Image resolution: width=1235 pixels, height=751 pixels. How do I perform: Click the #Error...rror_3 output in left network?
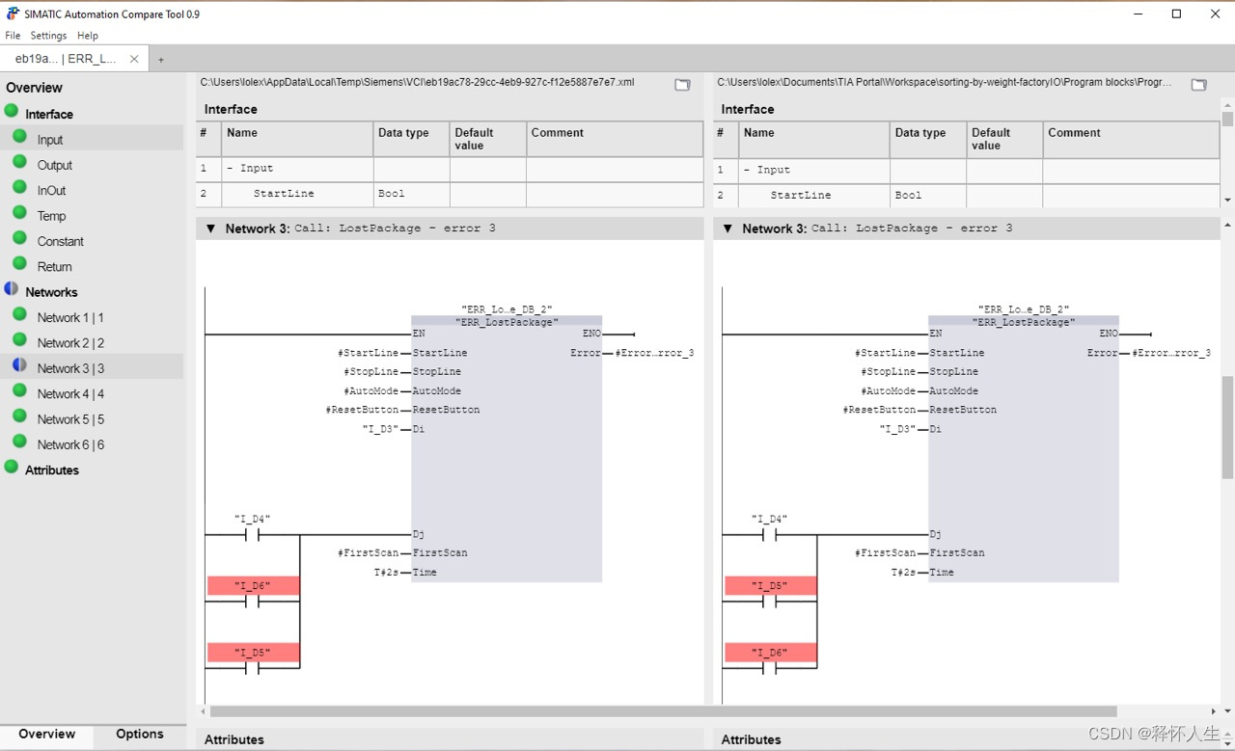click(654, 353)
